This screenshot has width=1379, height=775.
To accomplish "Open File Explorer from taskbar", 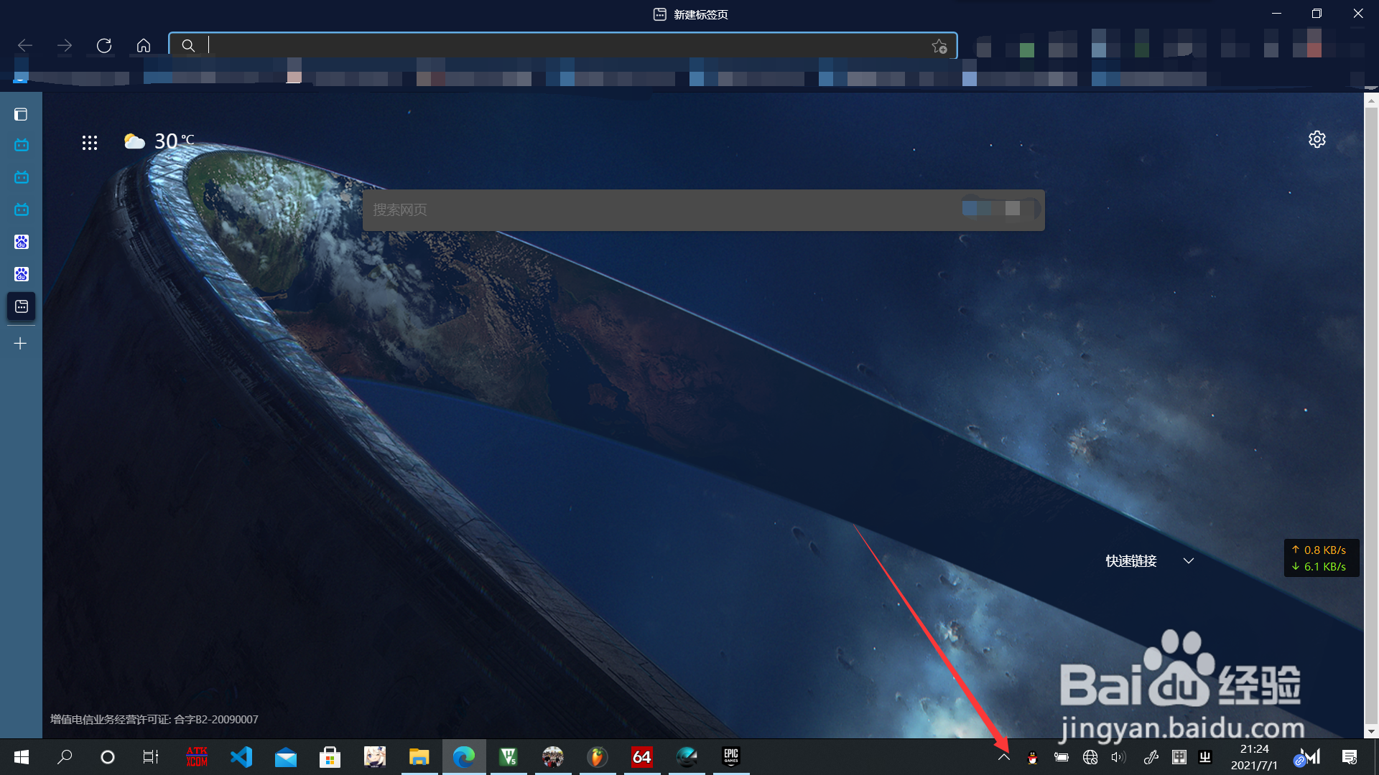I will tap(419, 757).
